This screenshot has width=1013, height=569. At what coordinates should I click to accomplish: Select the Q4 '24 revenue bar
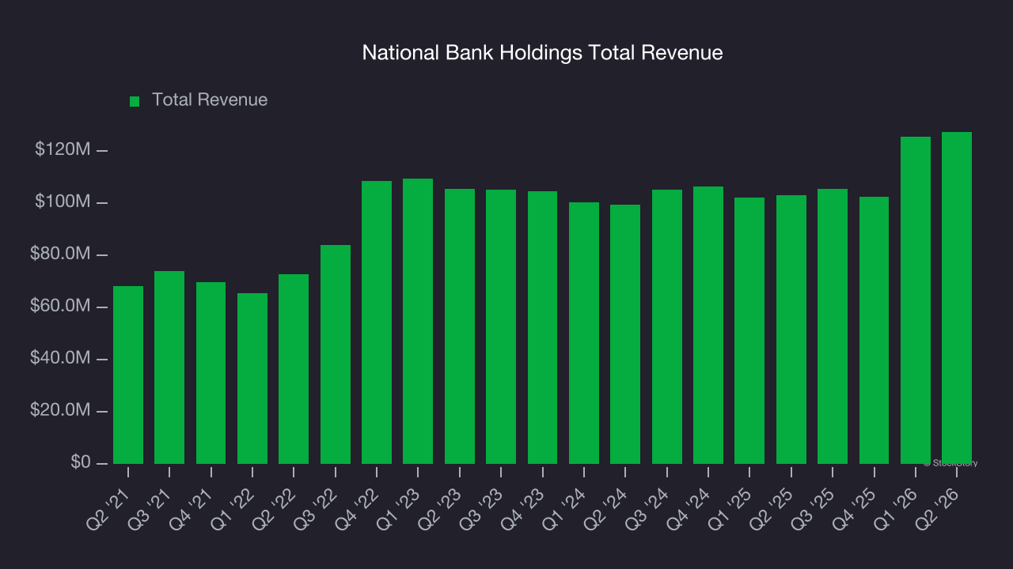tap(708, 325)
